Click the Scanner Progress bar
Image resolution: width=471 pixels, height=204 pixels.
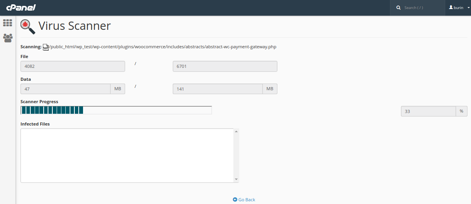116,110
